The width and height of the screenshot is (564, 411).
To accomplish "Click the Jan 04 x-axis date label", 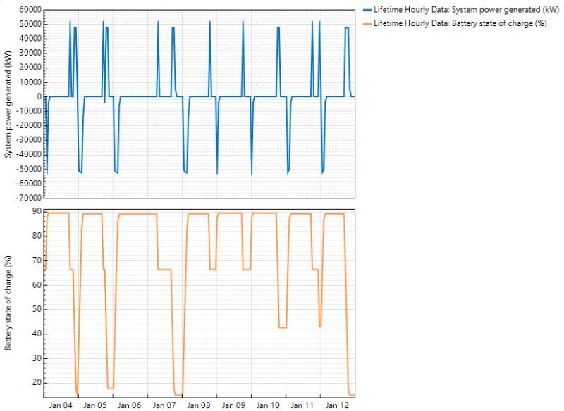I will click(x=61, y=405).
